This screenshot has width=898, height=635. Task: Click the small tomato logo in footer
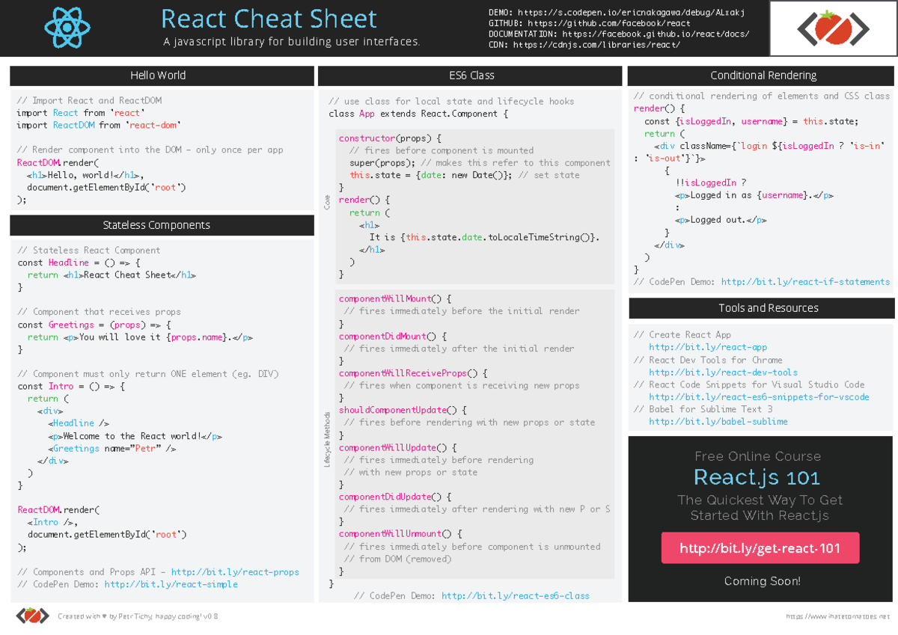(x=32, y=616)
